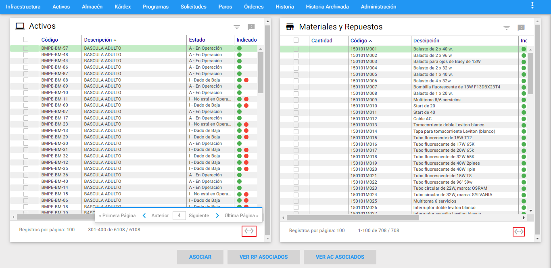Open the Historia Archivada menu

tap(327, 7)
